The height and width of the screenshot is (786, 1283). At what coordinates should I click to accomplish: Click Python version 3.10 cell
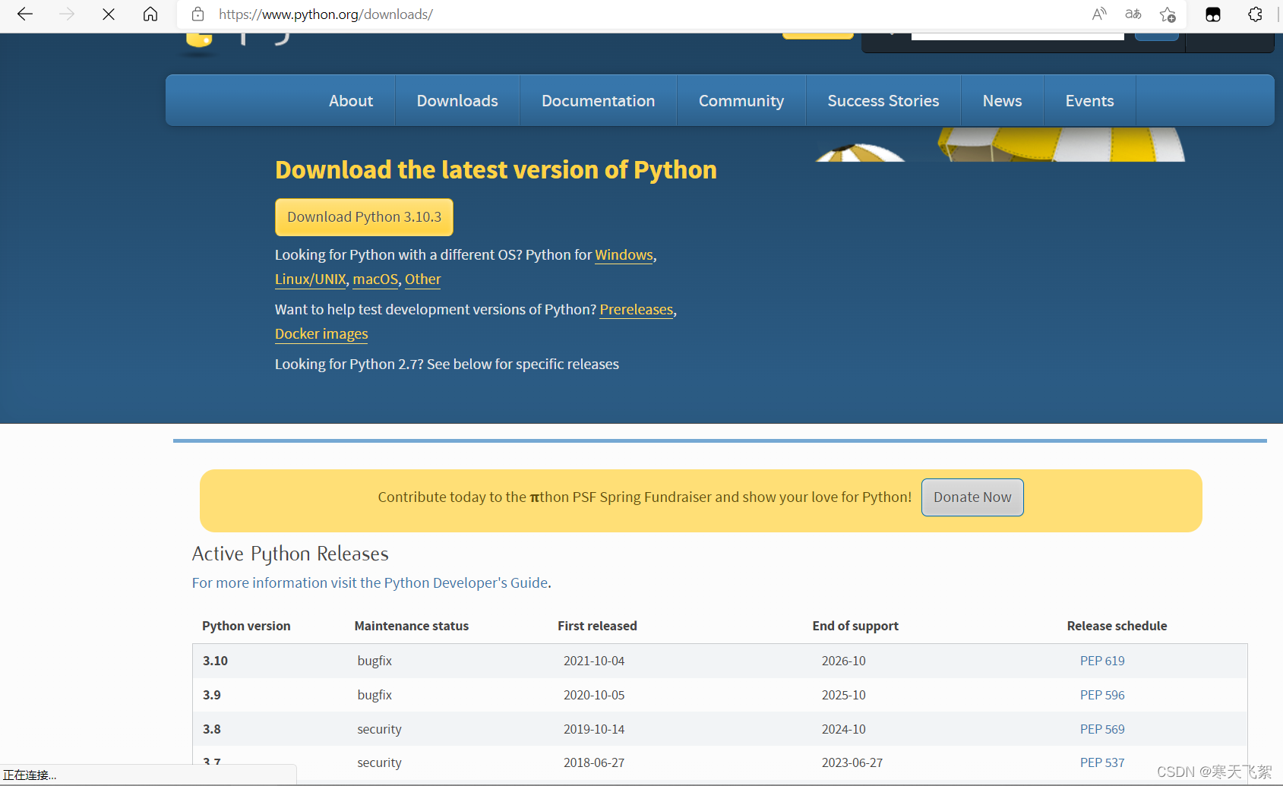point(216,661)
